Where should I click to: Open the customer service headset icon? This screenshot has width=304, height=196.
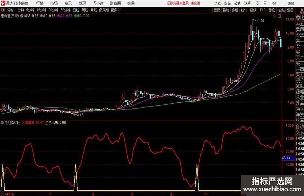(257, 3)
